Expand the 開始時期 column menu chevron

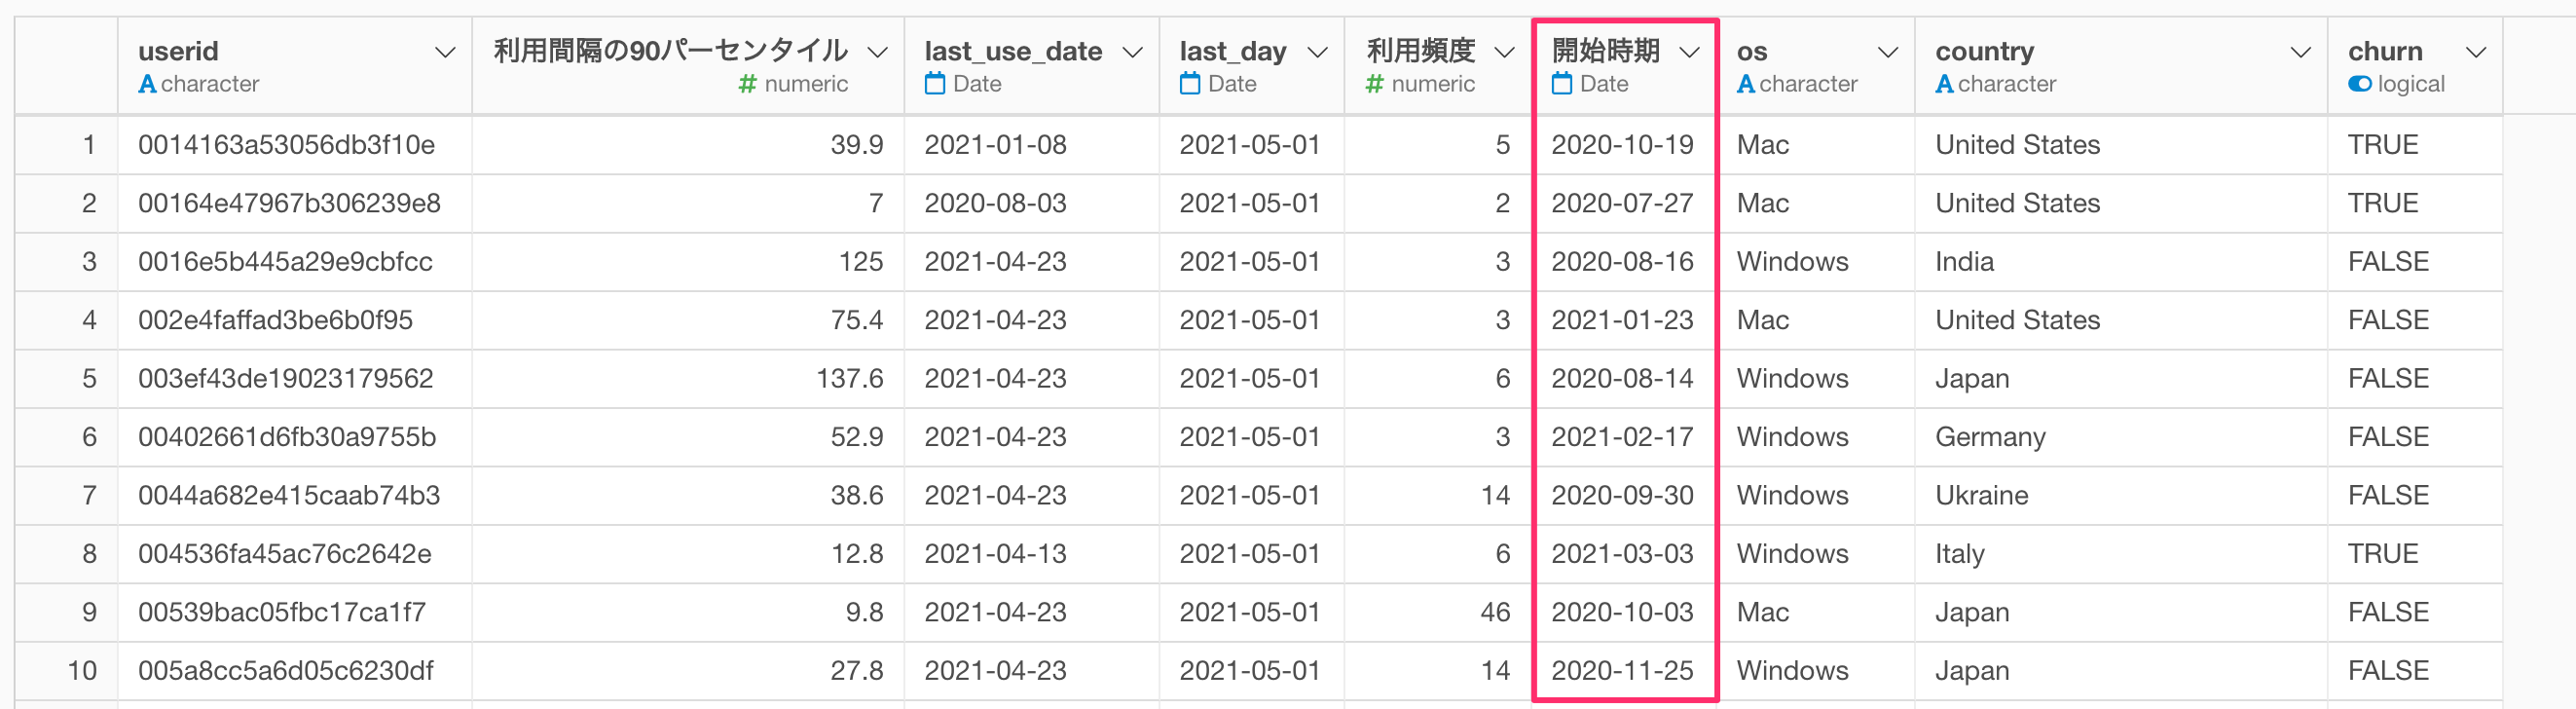click(1689, 52)
